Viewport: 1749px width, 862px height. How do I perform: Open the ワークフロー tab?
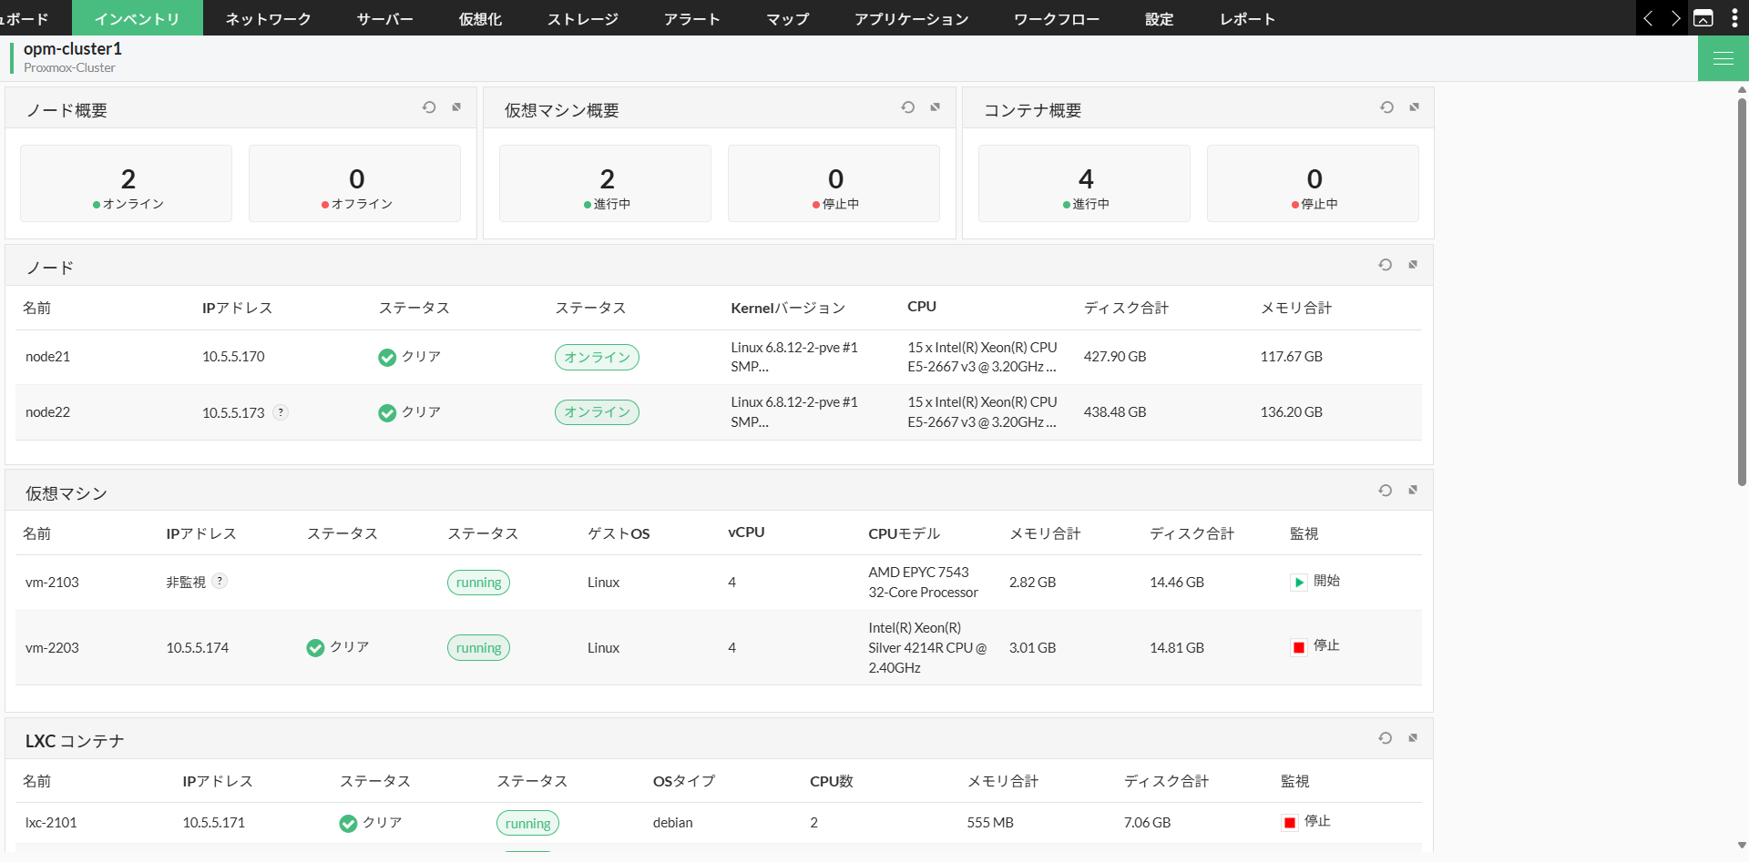tap(1057, 18)
